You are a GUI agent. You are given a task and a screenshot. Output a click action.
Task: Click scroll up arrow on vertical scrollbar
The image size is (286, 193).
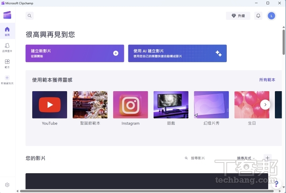[284, 27]
